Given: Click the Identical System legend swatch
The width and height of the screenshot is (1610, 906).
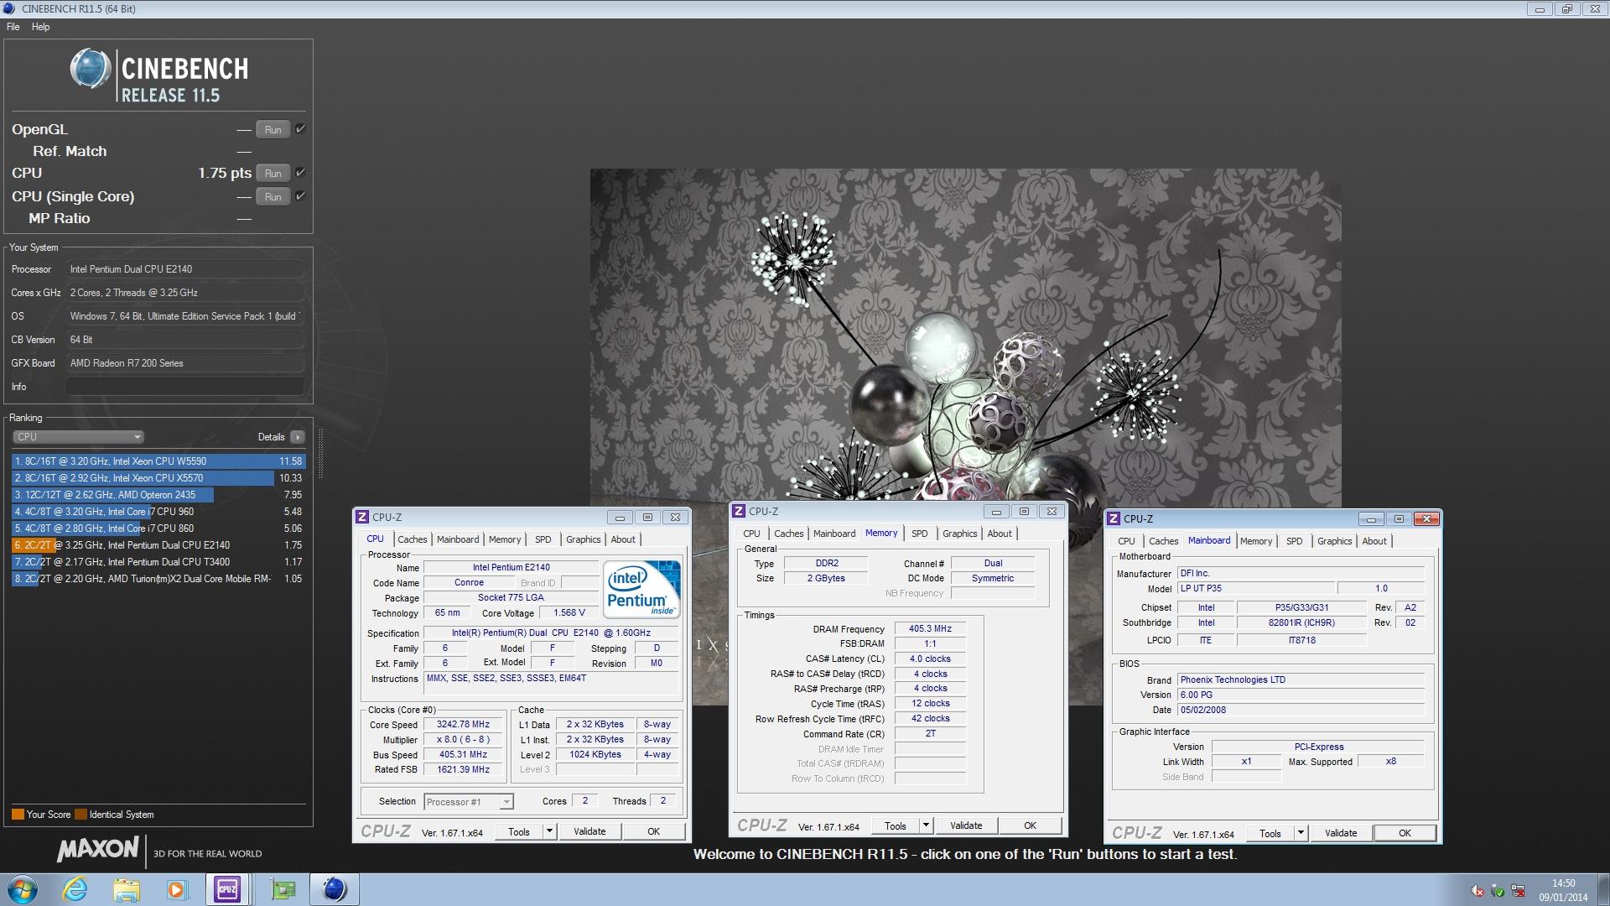Looking at the screenshot, I should [x=80, y=815].
